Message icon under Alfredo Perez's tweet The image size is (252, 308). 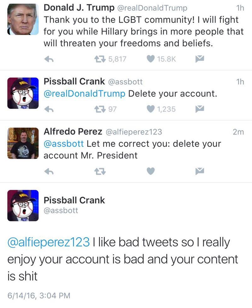[200, 171]
